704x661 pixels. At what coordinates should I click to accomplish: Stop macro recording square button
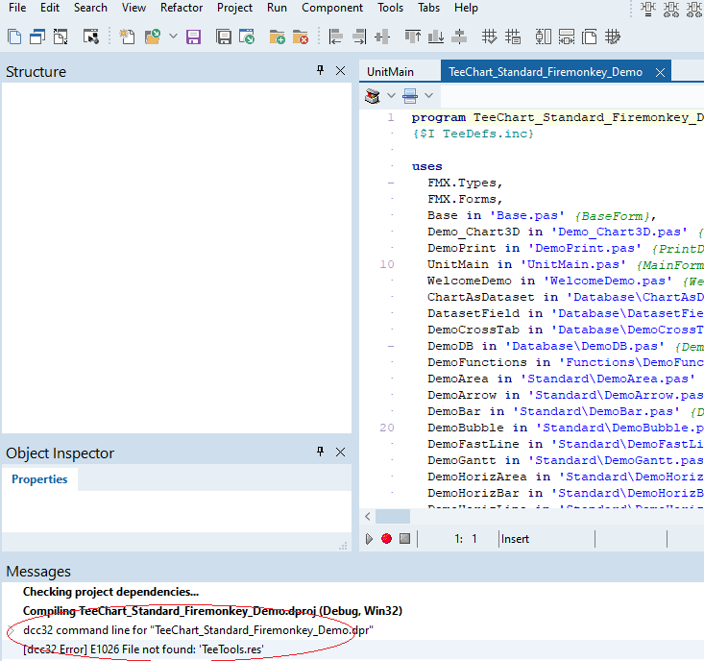[405, 538]
